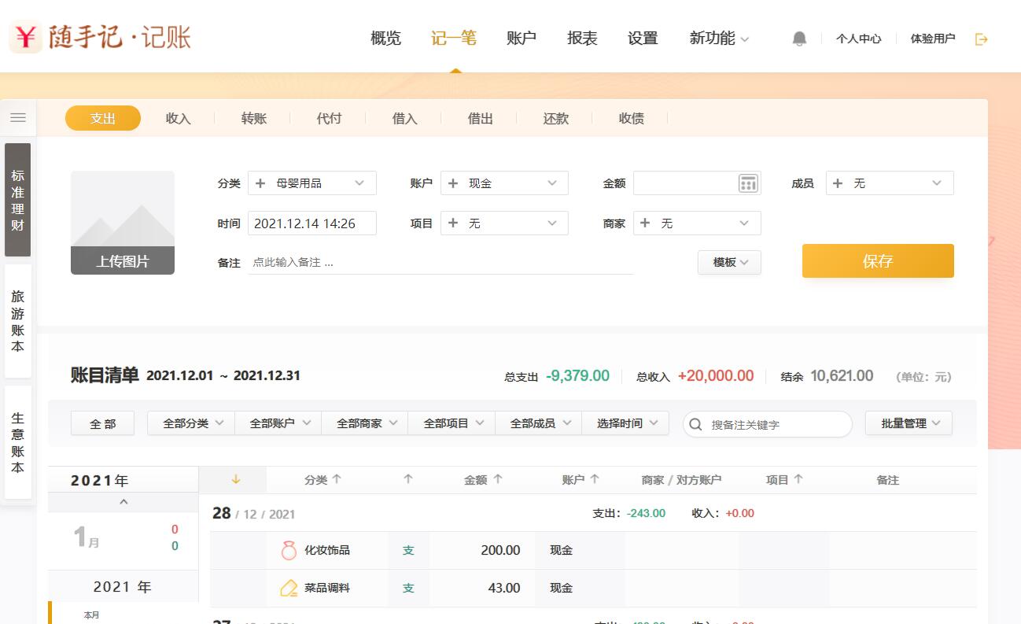Image resolution: width=1021 pixels, height=624 pixels.
Task: Click the plus icon beside 母婴用品 category
Action: tap(260, 183)
